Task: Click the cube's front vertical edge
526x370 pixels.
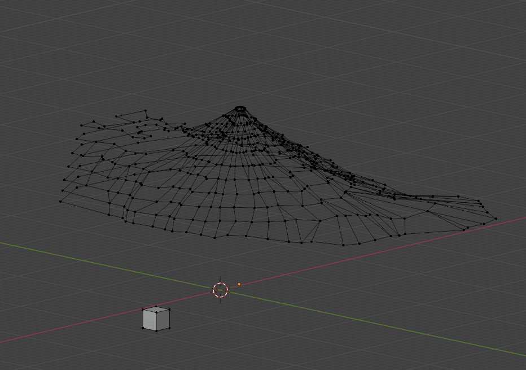Action: 156,322
